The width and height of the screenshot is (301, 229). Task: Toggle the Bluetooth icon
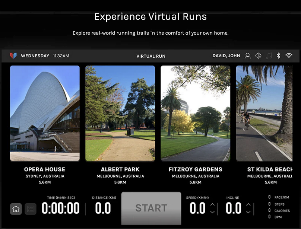pyautogui.click(x=279, y=56)
